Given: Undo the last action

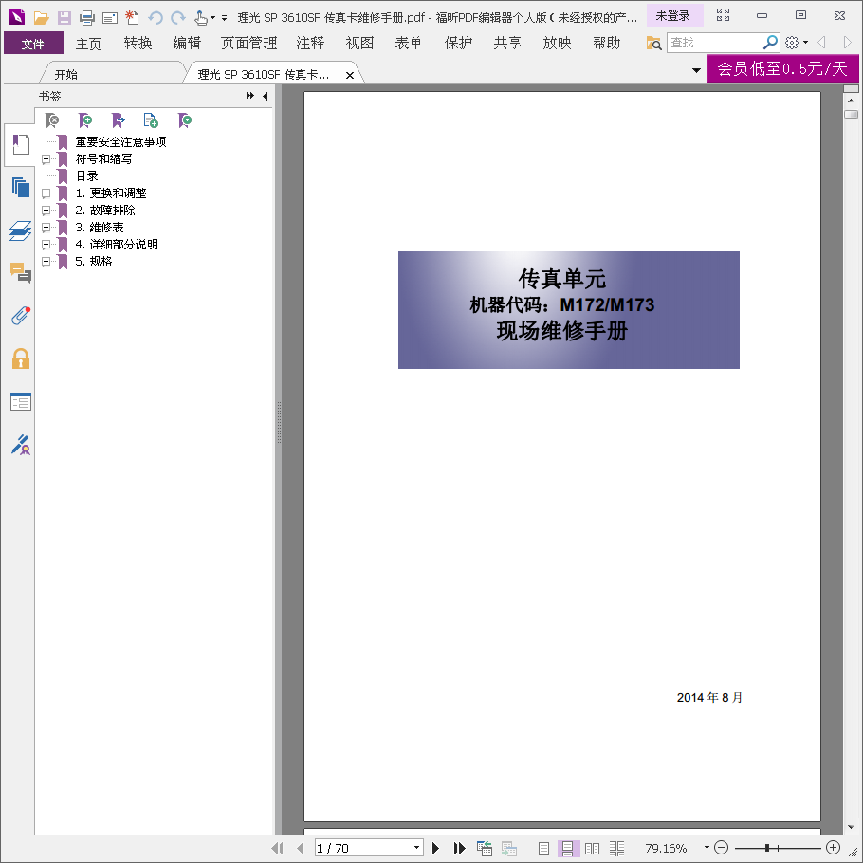Looking at the screenshot, I should pyautogui.click(x=156, y=18).
